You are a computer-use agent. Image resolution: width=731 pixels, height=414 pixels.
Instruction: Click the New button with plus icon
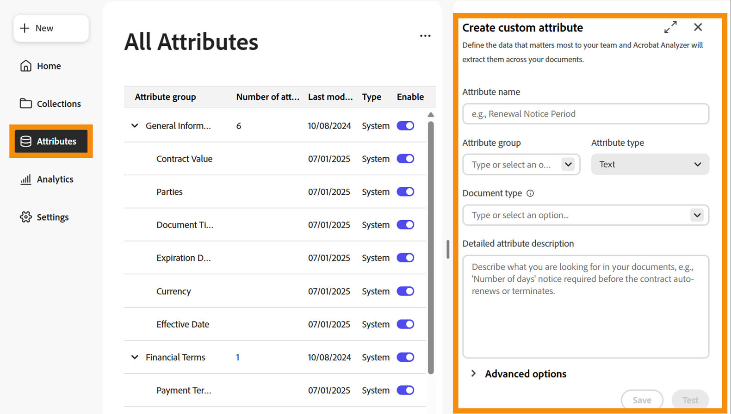click(x=51, y=28)
